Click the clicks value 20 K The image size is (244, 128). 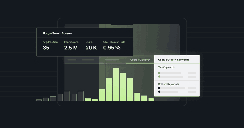tap(91, 48)
